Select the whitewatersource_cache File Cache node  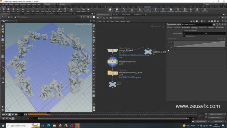pos(113,73)
